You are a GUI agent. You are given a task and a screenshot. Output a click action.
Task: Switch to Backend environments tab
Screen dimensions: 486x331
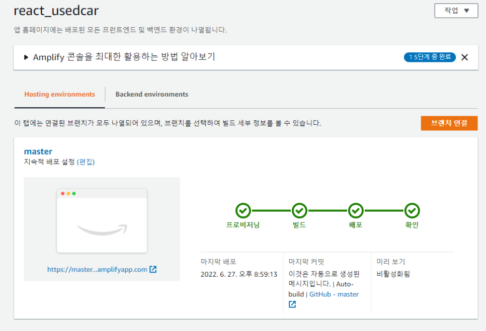(x=152, y=94)
